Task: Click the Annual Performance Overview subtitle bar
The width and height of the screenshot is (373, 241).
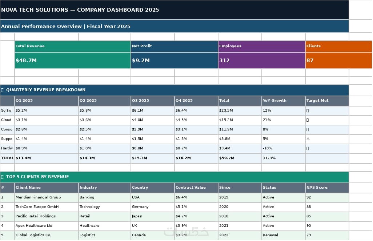Action: click(175, 27)
